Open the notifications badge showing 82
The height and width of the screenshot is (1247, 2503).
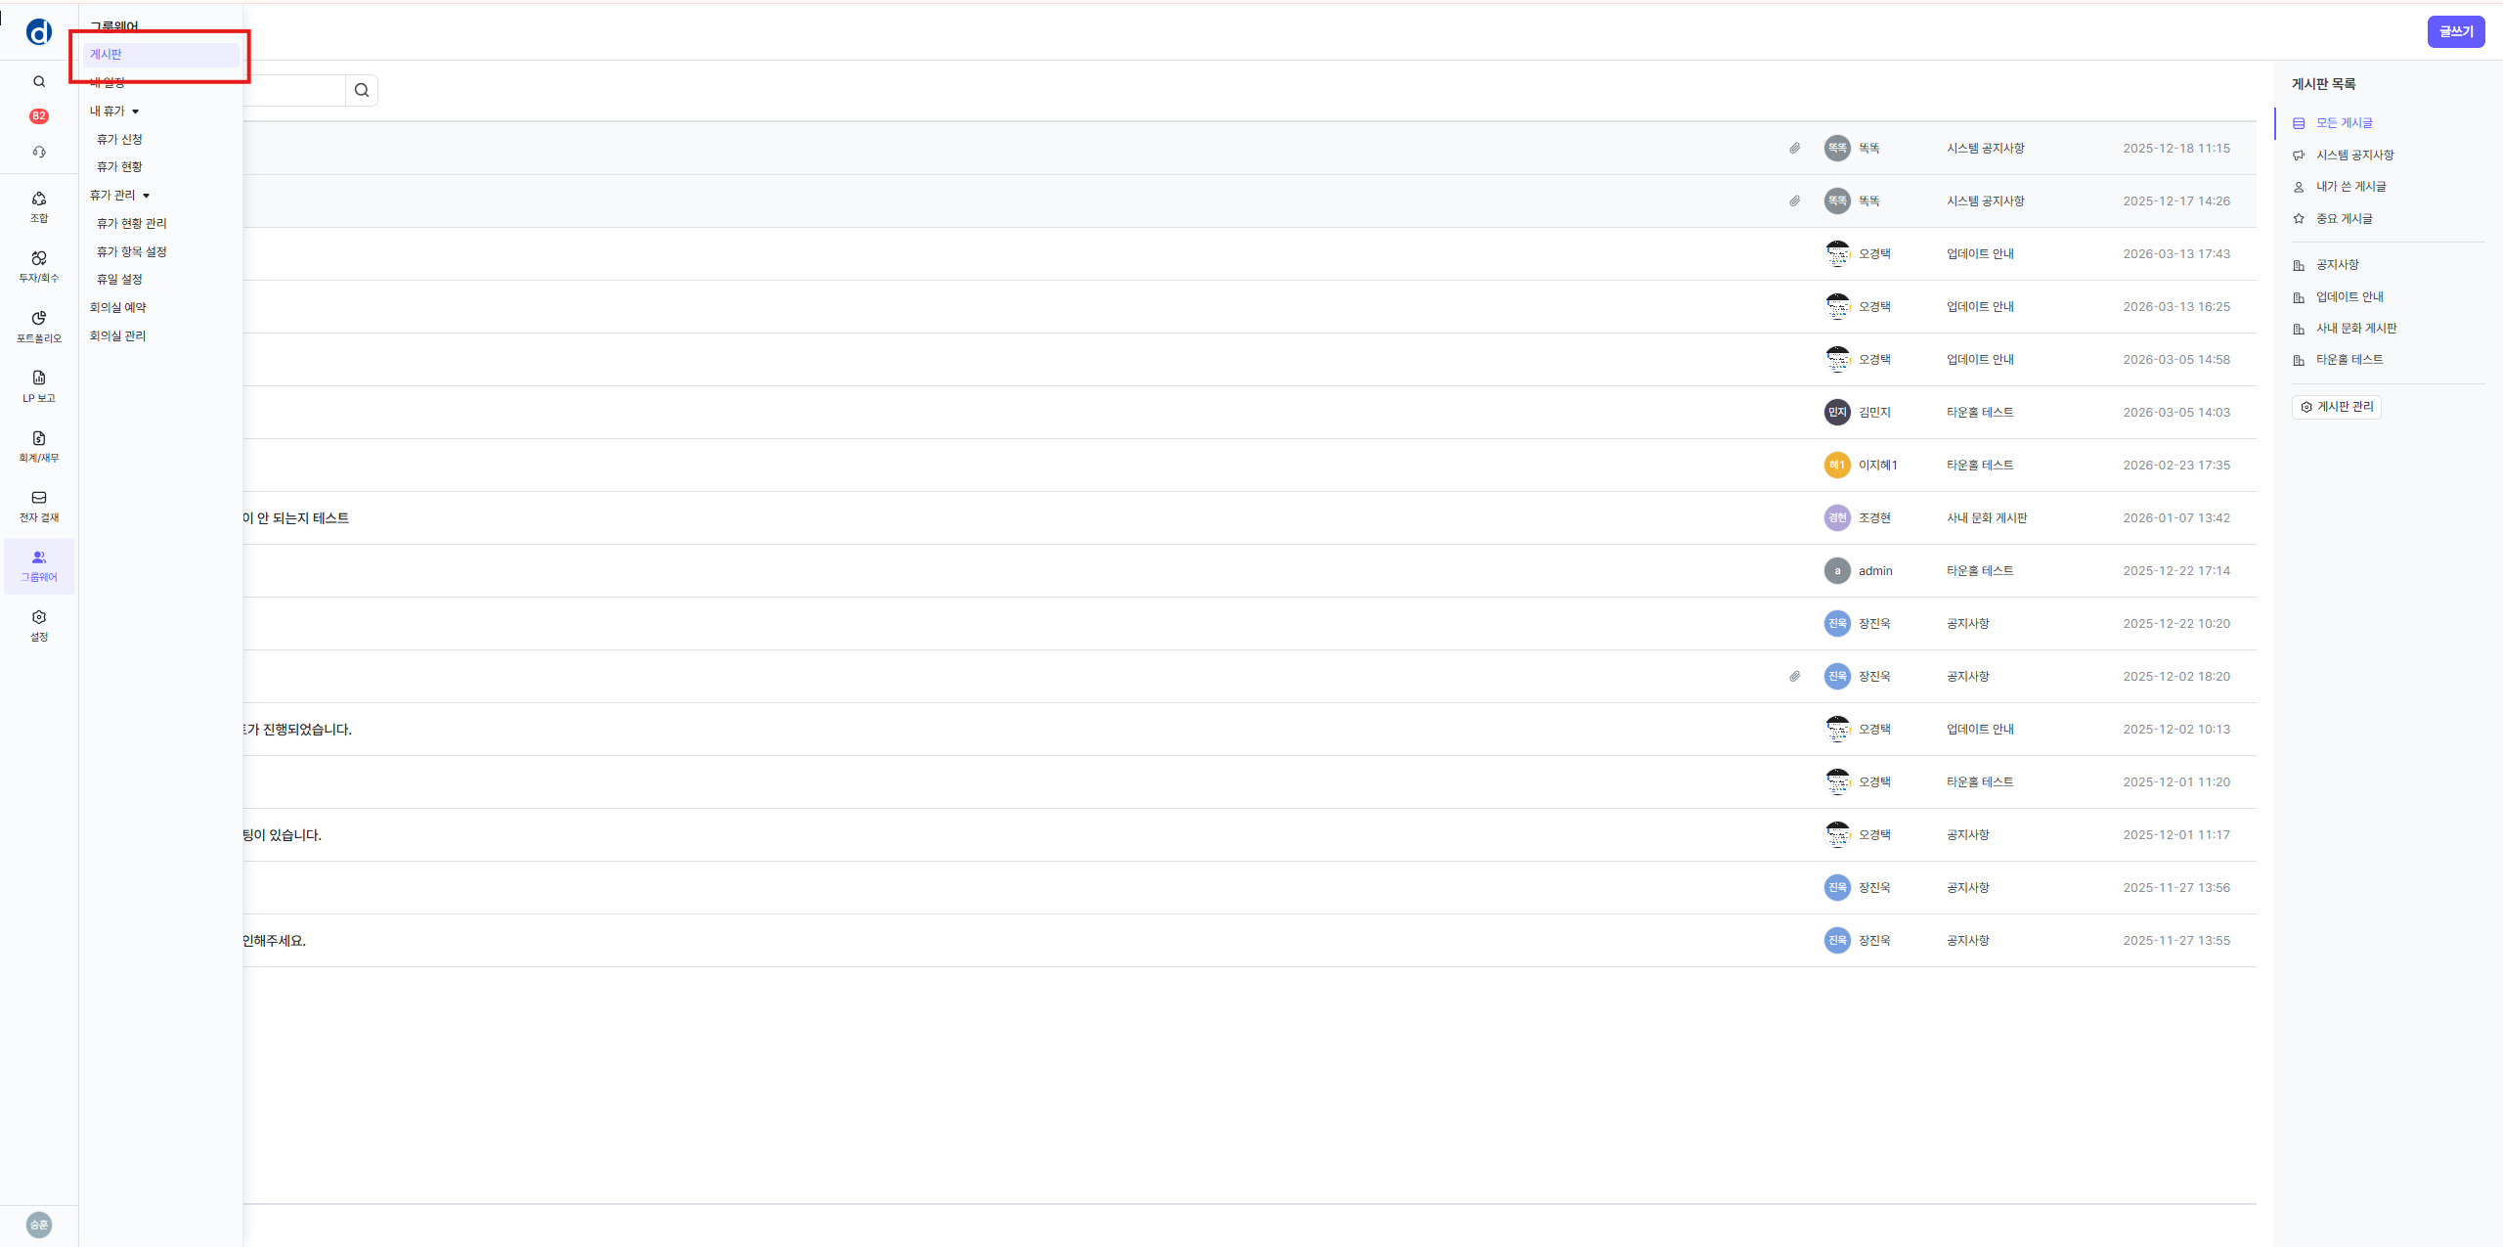pyautogui.click(x=39, y=116)
